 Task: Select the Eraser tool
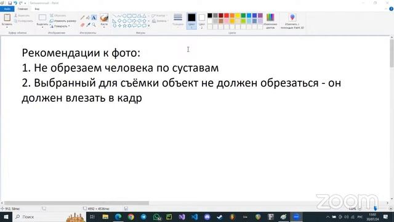[82, 25]
